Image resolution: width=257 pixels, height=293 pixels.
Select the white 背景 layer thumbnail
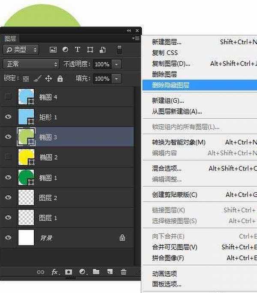tap(26, 237)
